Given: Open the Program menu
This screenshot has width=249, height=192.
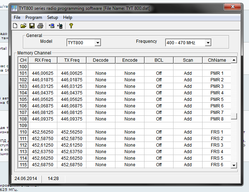Looking at the screenshot, I should tap(34, 17).
